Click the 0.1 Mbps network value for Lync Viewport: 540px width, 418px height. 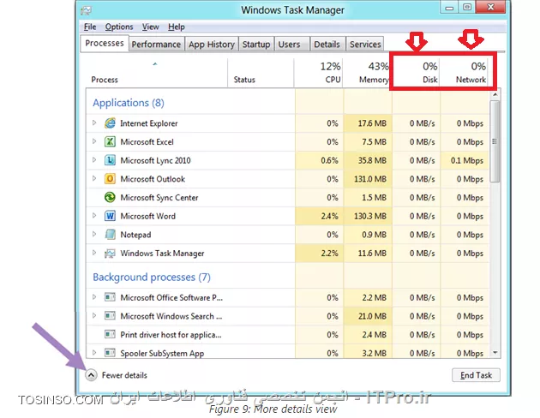[466, 161]
